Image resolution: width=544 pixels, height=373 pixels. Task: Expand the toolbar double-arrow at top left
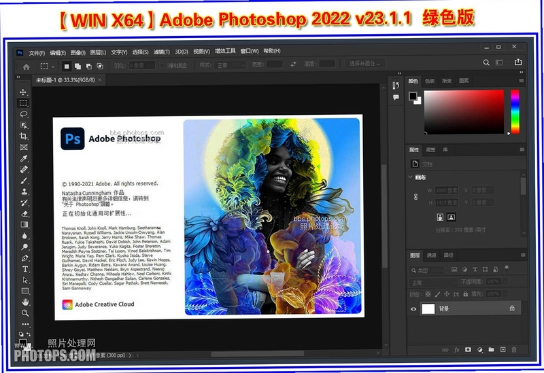(x=18, y=77)
